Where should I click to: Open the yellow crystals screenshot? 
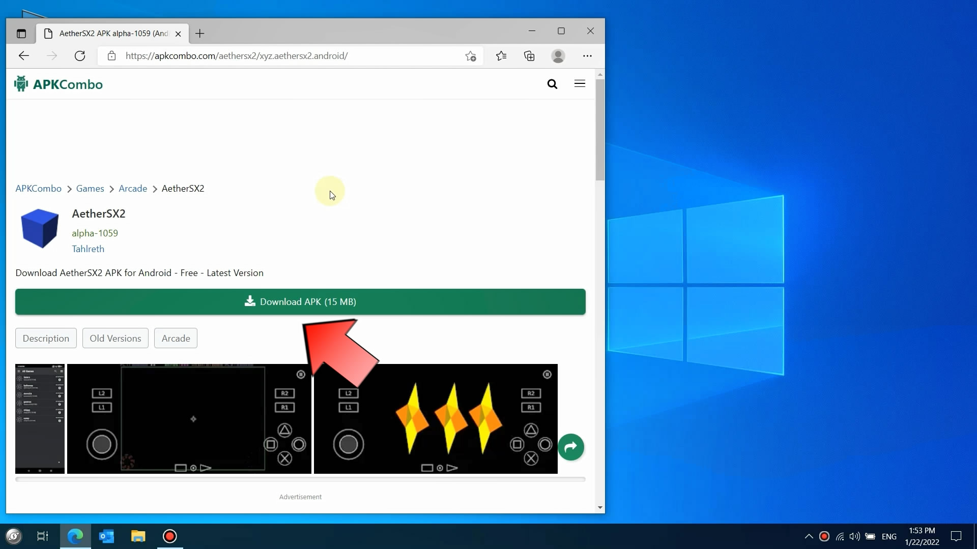coord(436,419)
